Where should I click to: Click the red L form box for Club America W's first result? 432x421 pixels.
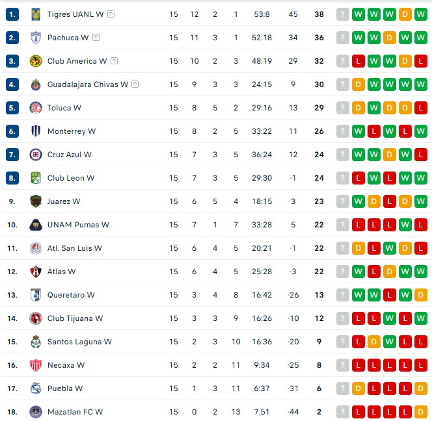pyautogui.click(x=358, y=61)
